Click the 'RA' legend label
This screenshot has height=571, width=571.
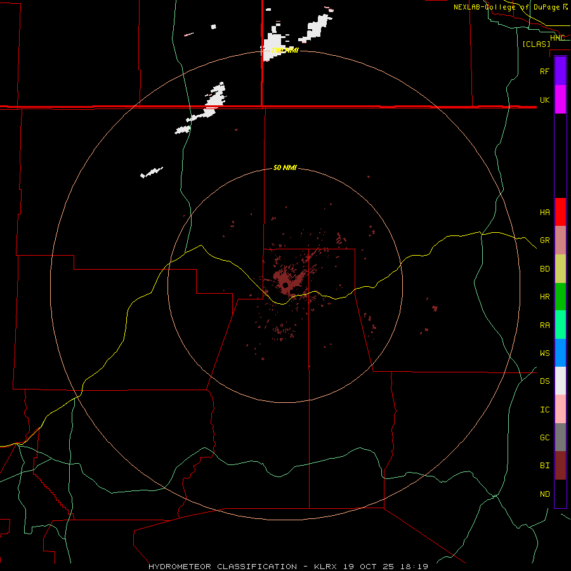[544, 325]
